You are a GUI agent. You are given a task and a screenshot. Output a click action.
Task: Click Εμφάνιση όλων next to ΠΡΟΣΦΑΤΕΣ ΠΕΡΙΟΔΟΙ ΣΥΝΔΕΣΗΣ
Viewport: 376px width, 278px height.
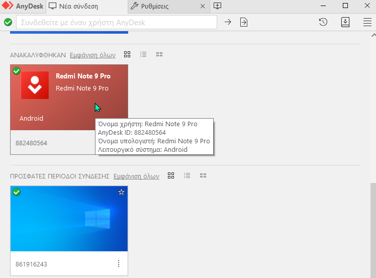(x=136, y=176)
